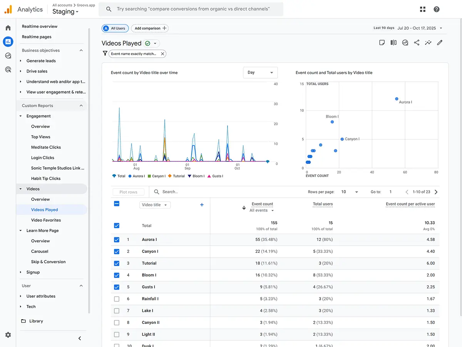Image resolution: width=462 pixels, height=347 pixels.
Task: Open the Advertising icon in left rail
Action: (8, 69)
